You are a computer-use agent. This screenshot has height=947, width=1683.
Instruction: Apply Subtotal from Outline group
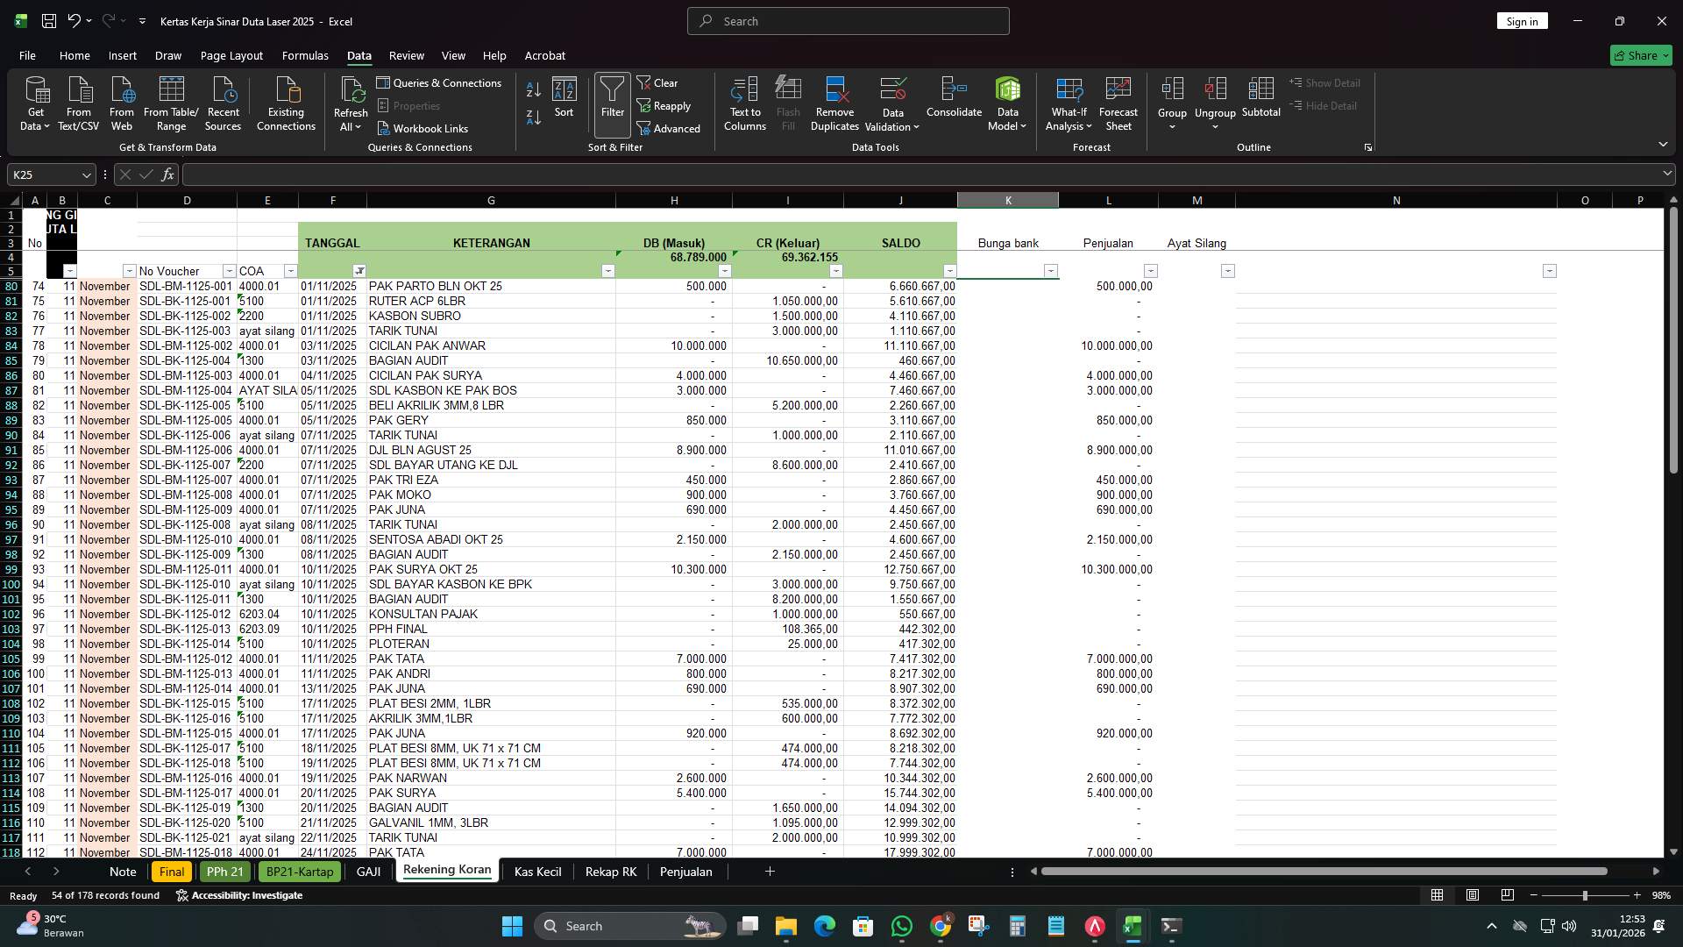[1261, 101]
